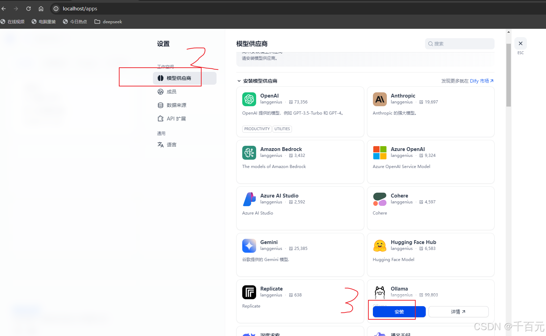546x336 pixels.
Task: Click the Gemini card title
Action: 269,242
